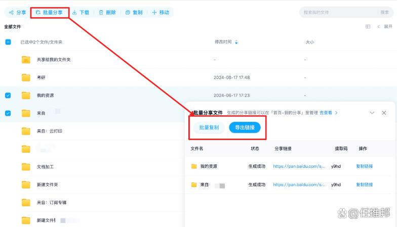Open the 共享给我的文件夹 shared folder icon
The width and height of the screenshot is (398, 227).
(26, 60)
